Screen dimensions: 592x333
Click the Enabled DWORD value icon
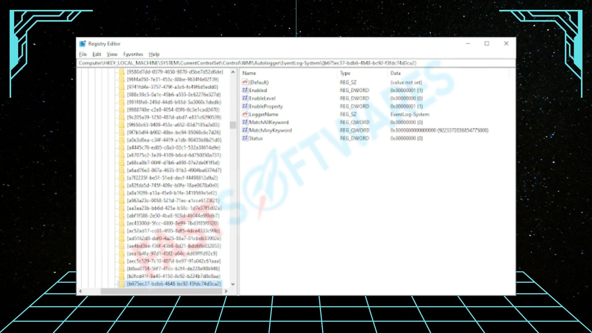pos(245,90)
